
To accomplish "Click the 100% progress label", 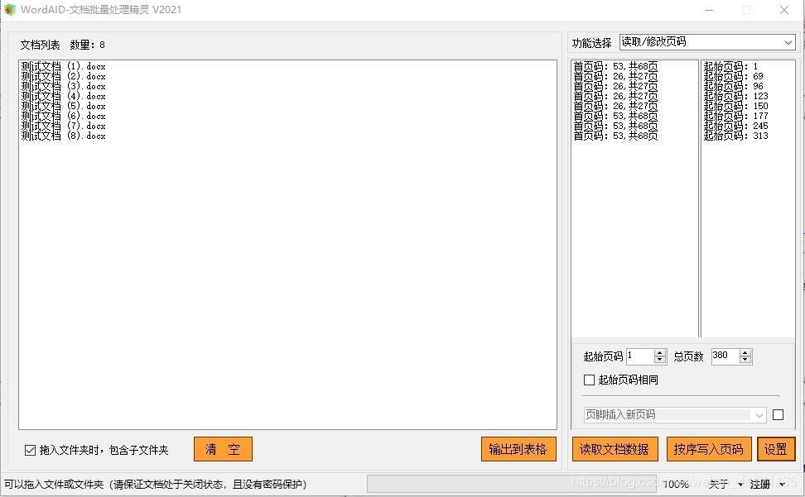I will click(676, 485).
